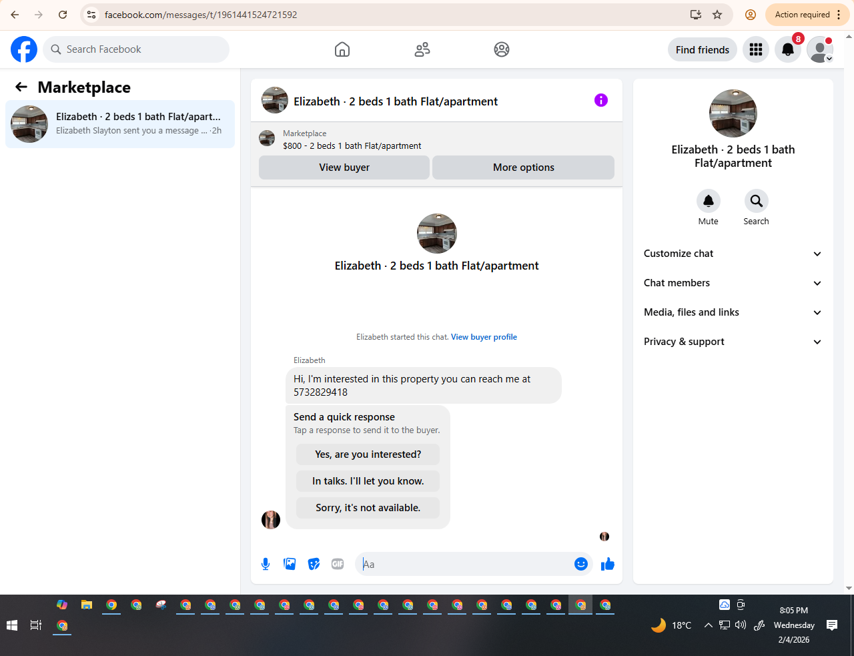
Task: Click the address bar URL
Action: coord(201,15)
